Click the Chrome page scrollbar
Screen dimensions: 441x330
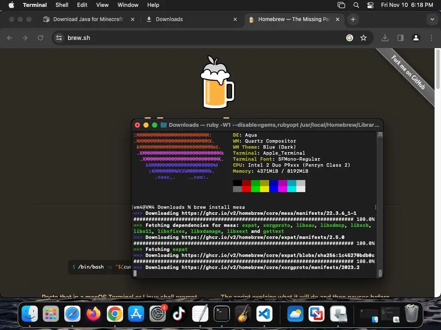[438, 69]
